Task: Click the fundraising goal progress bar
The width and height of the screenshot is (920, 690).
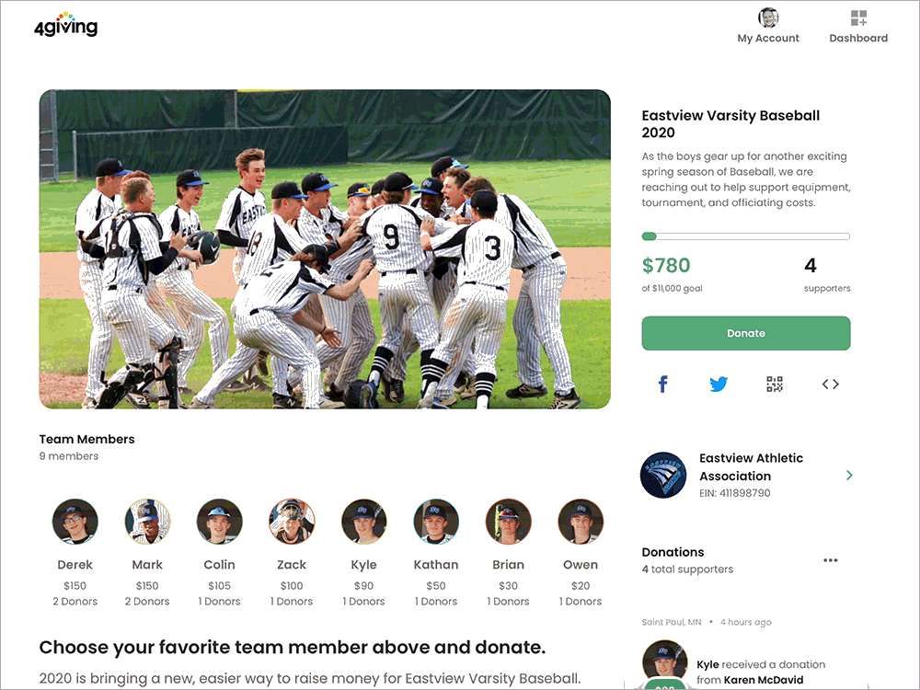Action: pyautogui.click(x=746, y=236)
